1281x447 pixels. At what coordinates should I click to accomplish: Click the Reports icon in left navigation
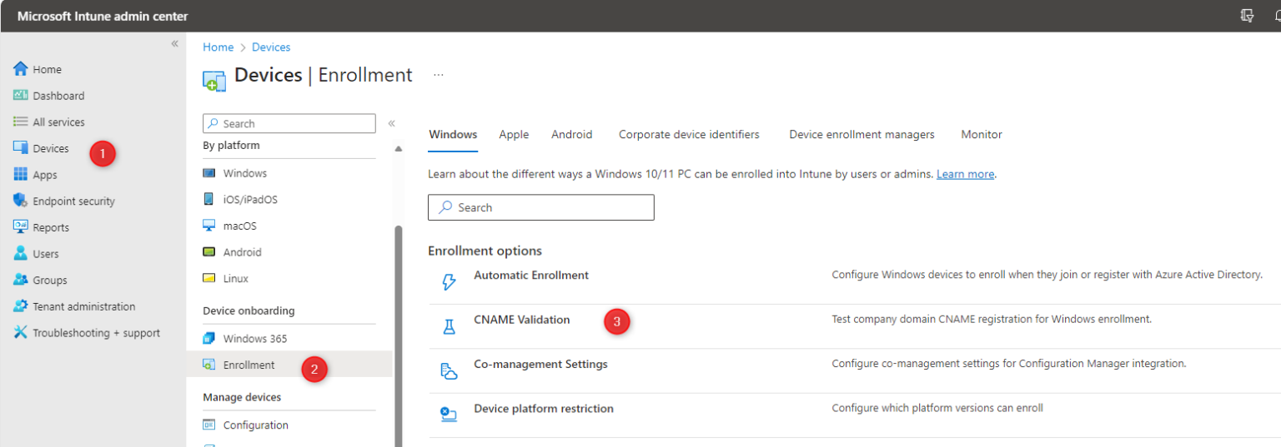coord(21,227)
